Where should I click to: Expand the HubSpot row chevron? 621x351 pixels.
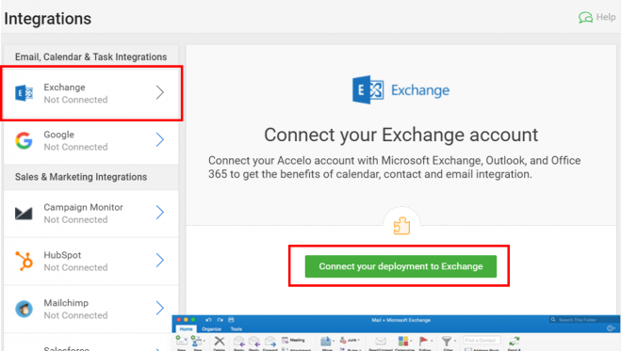pyautogui.click(x=159, y=260)
